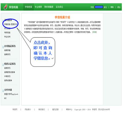Select 高等学籍 under 在线验证报告

click(x=7, y=50)
